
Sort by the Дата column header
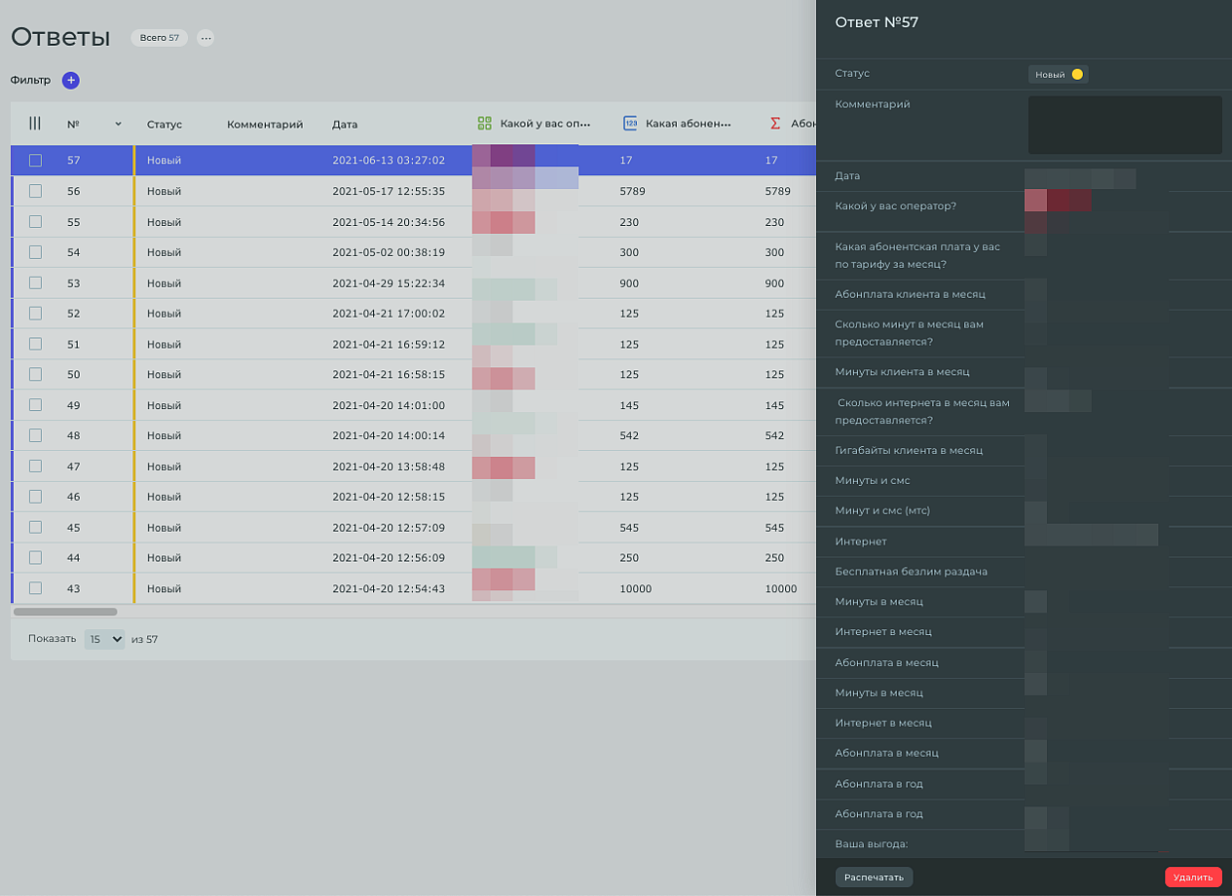coord(344,124)
